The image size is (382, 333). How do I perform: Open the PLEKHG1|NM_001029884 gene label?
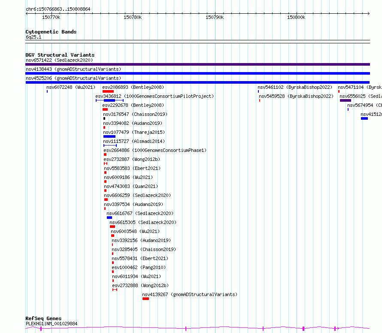pyautogui.click(x=52, y=324)
